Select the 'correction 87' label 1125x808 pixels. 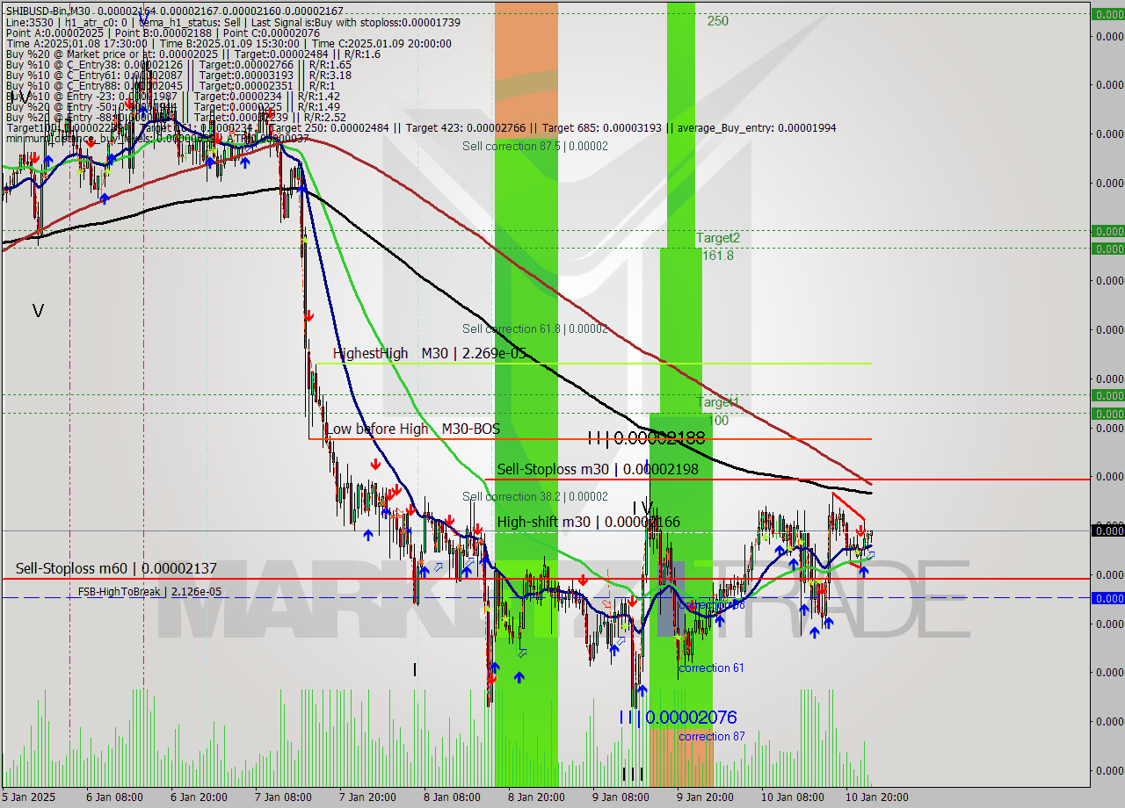(x=711, y=737)
